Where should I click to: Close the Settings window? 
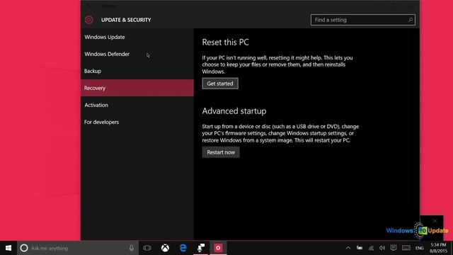pyautogui.click(x=411, y=6)
